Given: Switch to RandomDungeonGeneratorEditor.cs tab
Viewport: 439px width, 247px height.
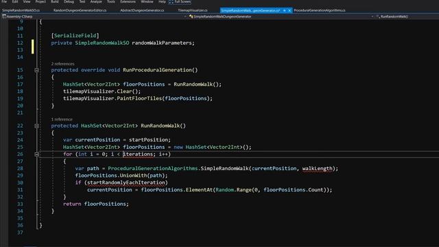Looking at the screenshot, I should (80, 10).
